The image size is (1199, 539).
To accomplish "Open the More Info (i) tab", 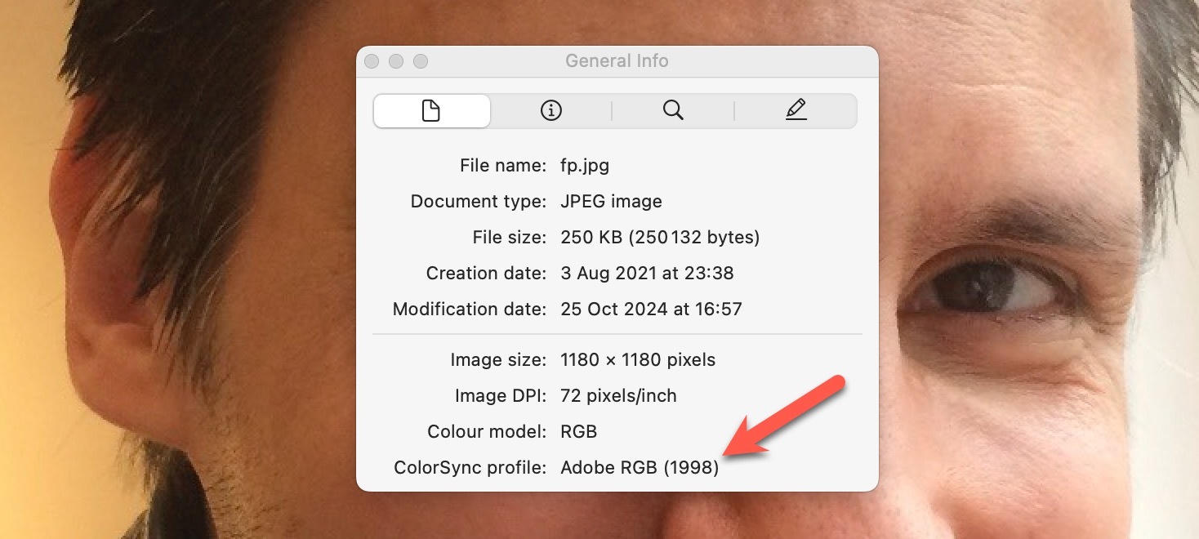I will coord(551,111).
